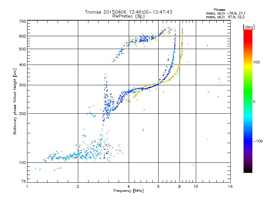
Task: Click the phase colorbar gradient
Action: 248,101
